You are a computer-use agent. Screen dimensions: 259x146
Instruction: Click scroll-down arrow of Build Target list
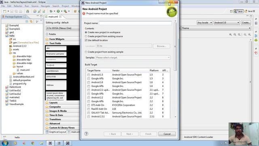[x=175, y=117]
